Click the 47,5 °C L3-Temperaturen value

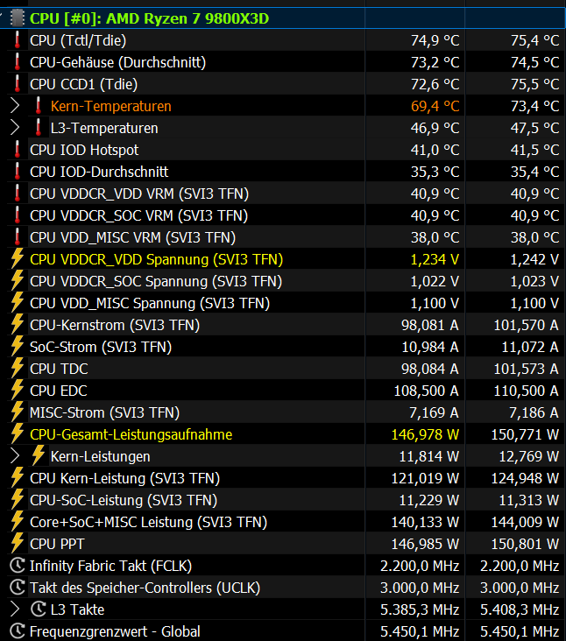535,128
